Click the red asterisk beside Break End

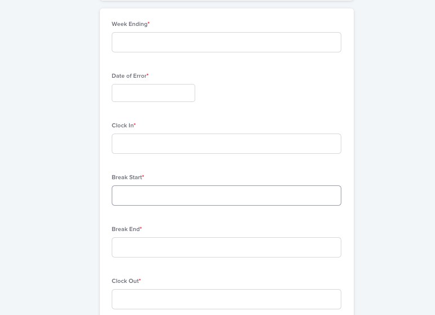tap(141, 229)
